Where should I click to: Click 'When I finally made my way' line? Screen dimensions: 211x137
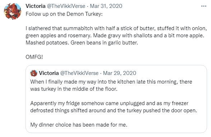111,82
